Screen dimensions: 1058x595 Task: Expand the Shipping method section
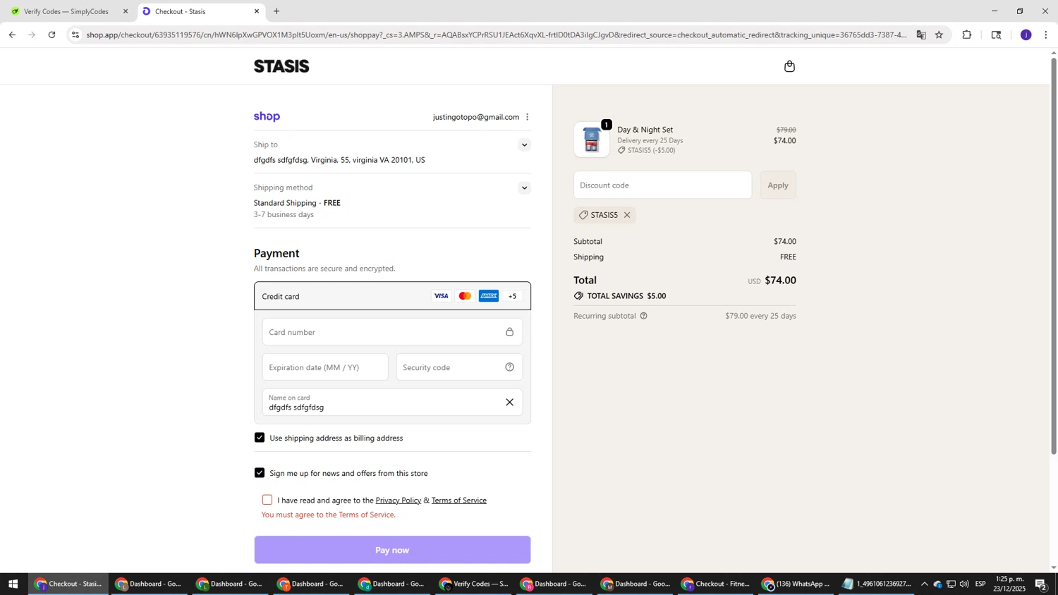pos(524,188)
